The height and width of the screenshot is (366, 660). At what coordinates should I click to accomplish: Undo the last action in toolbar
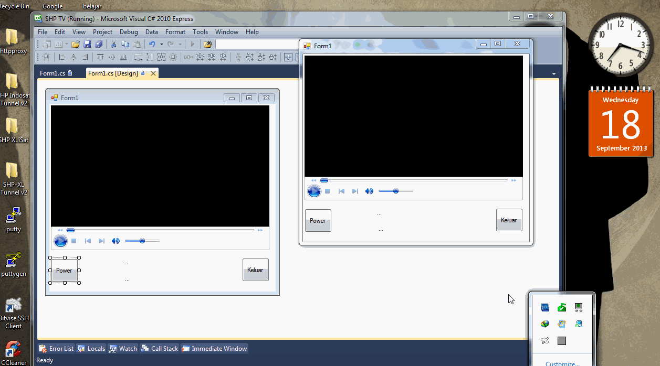click(x=152, y=45)
